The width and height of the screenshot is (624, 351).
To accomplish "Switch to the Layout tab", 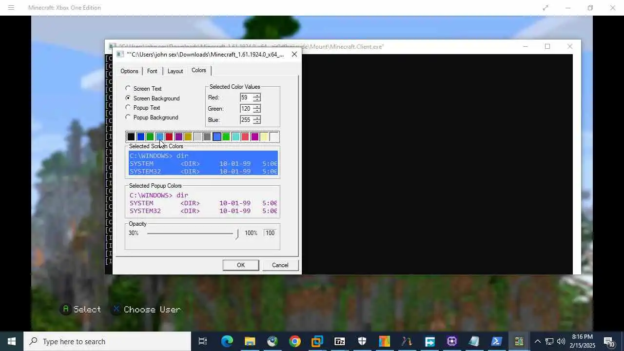I will [x=175, y=71].
